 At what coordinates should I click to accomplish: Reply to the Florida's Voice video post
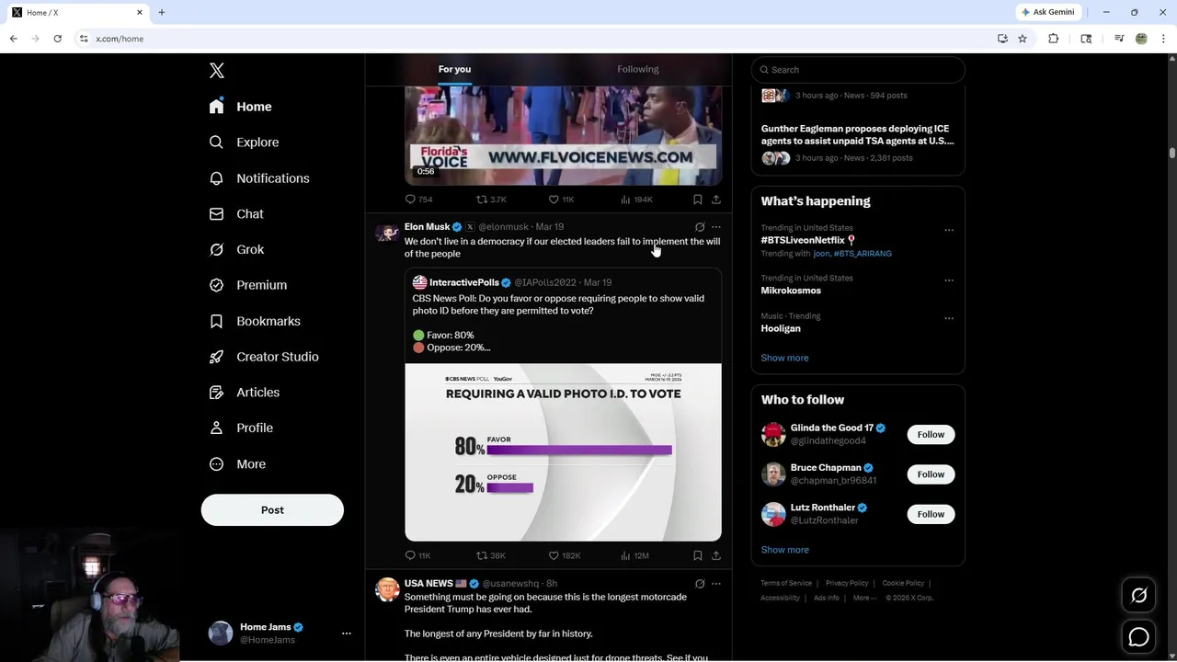pyautogui.click(x=418, y=200)
